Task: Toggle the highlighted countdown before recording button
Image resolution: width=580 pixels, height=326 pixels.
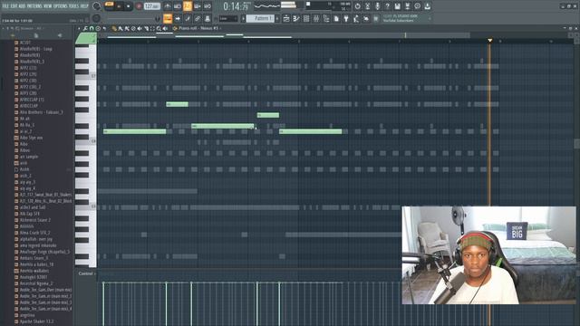Action: point(188,6)
